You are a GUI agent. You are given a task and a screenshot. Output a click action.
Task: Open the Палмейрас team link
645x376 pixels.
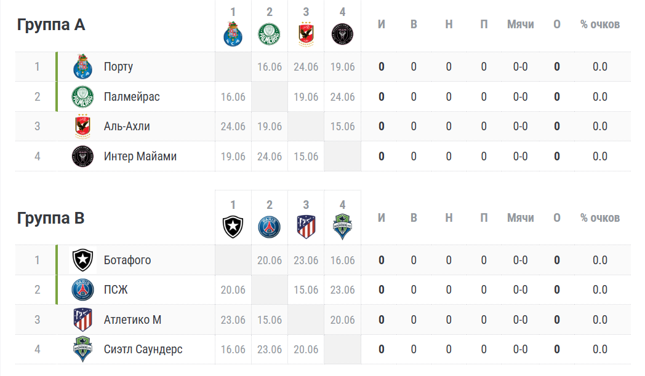pyautogui.click(x=132, y=97)
